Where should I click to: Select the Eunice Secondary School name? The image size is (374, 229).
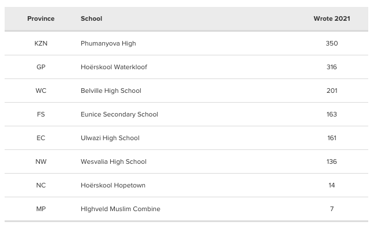[x=119, y=114]
